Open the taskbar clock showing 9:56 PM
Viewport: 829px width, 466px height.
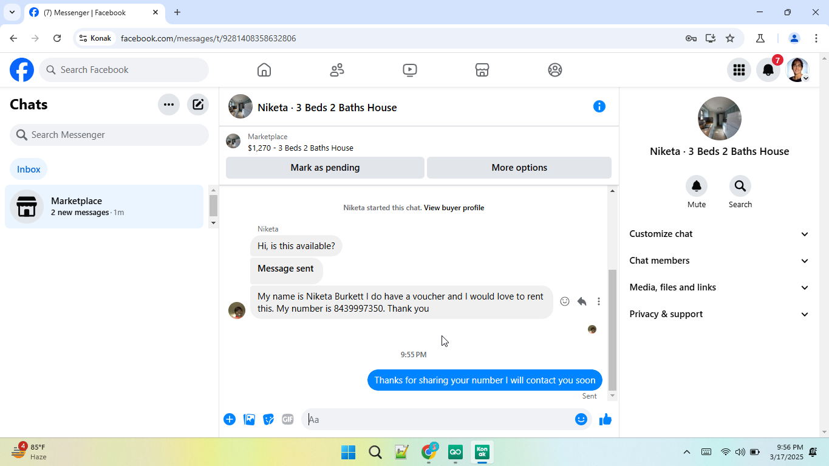(786, 452)
